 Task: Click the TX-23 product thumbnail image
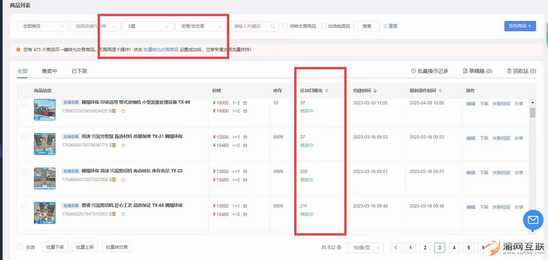click(x=45, y=178)
